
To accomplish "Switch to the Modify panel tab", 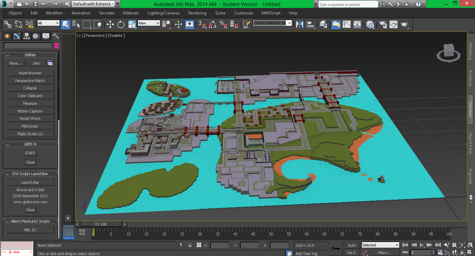I will pyautogui.click(x=17, y=36).
